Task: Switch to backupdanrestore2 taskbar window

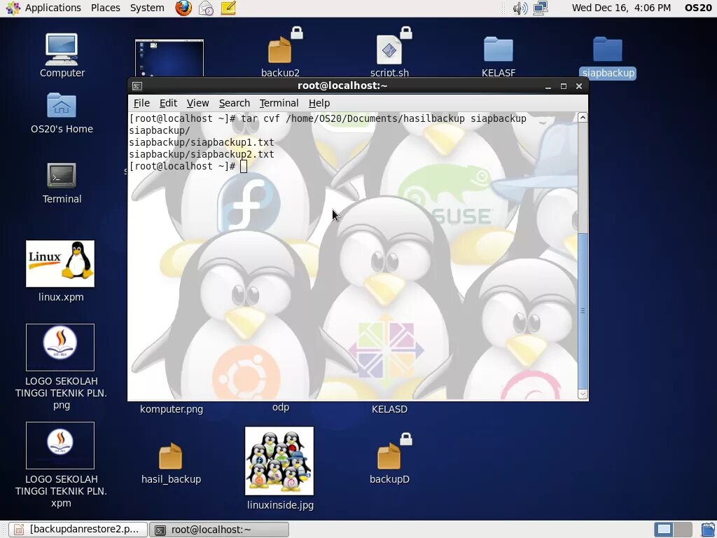Action: coord(78,530)
